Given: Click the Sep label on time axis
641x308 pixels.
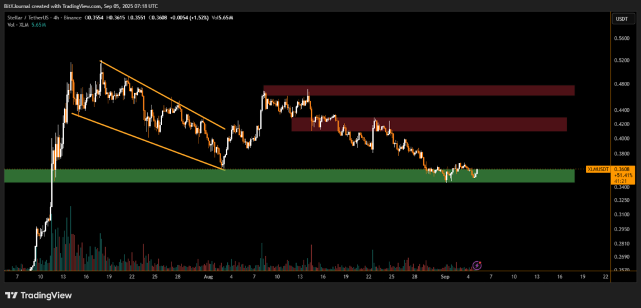Looking at the screenshot, I should 444,276.
